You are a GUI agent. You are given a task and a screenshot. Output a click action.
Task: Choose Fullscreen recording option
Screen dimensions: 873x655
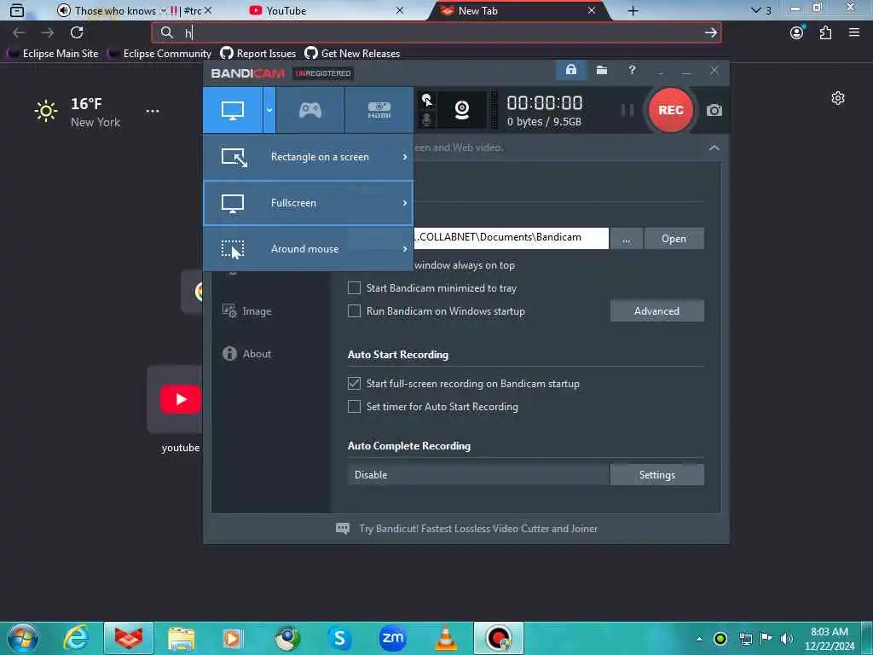[x=308, y=203]
